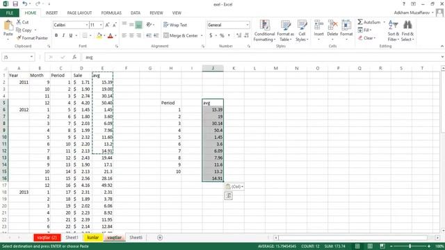Click the Delete cells icon
This screenshot has width=445, height=250.
[332, 25]
